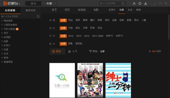The height and width of the screenshot is (98, 170).
Task: Open the user account icon
Action: (134, 3)
